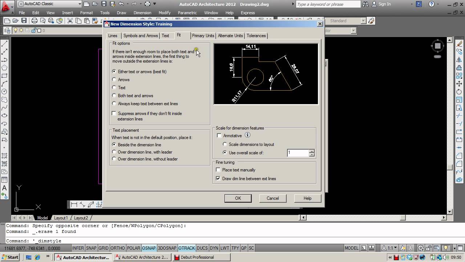Open Undo history dropdown arrow

click(x=128, y=4)
